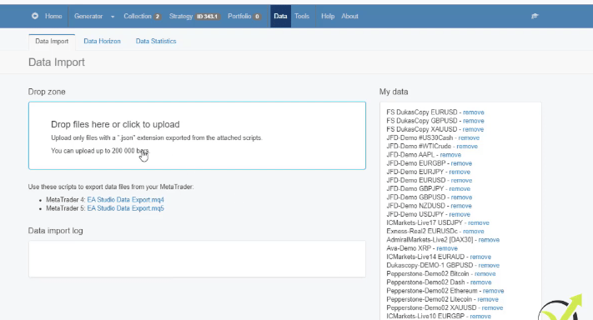Image resolution: width=593 pixels, height=320 pixels.
Task: Remove Pepperstone-Demo02 Ethereum data
Action: coord(493,291)
